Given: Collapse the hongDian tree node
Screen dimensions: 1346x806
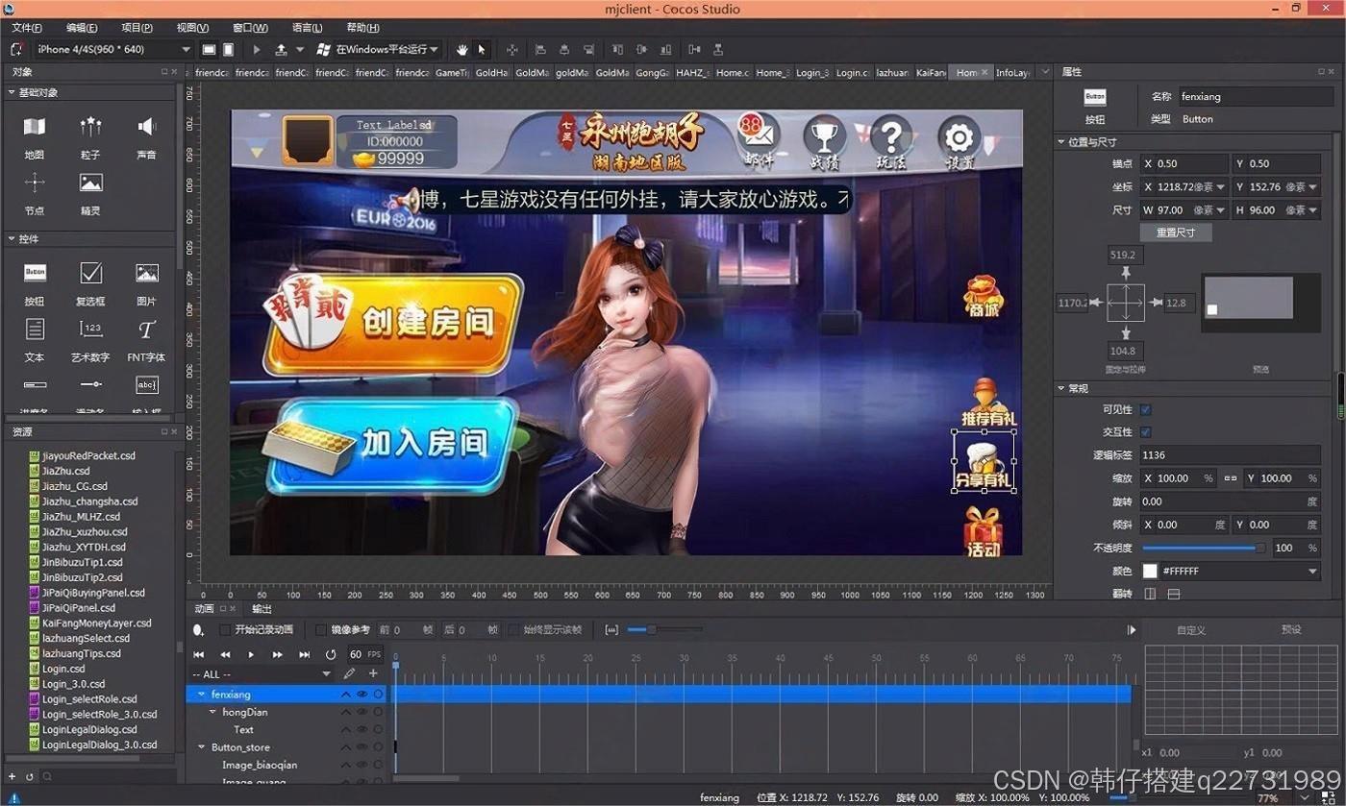Looking at the screenshot, I should point(212,712).
